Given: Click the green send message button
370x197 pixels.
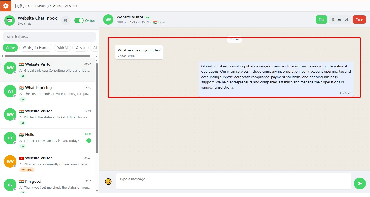Looking at the screenshot, I should (x=360, y=184).
